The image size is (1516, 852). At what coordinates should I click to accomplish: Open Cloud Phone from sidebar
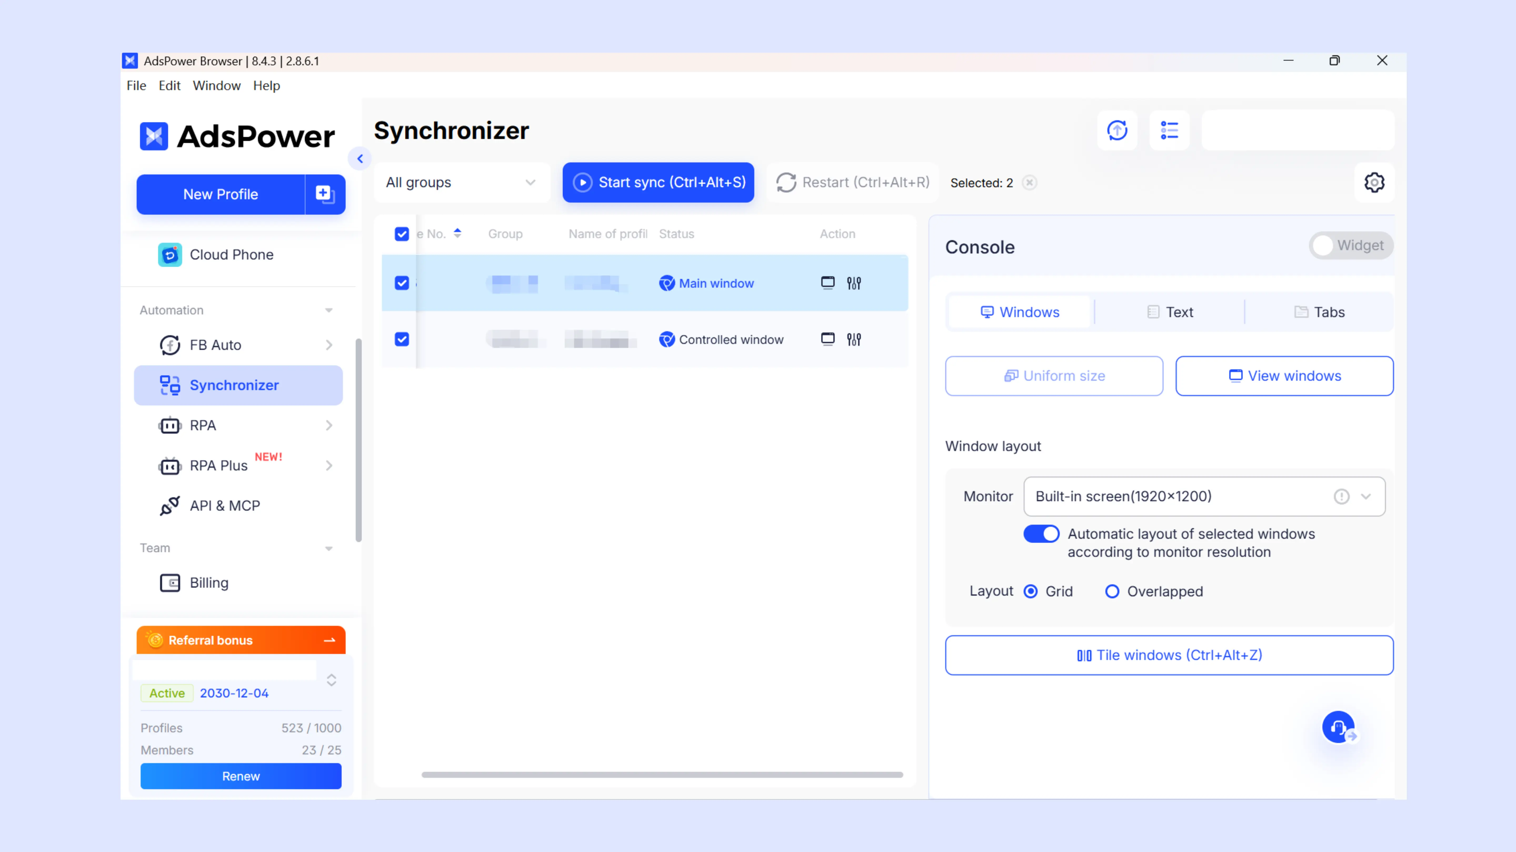(232, 255)
